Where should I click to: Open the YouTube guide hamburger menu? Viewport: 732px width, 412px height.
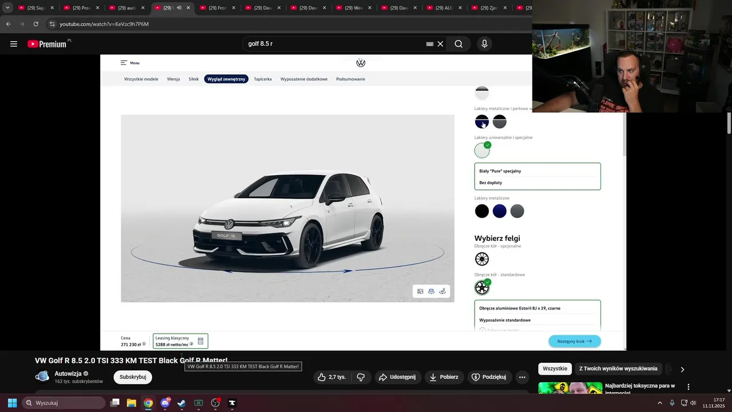click(14, 44)
